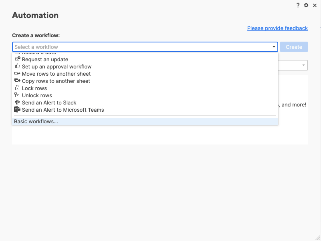321x241 pixels.
Task: Click the open padlock Unlock rows icon
Action: pyautogui.click(x=17, y=95)
